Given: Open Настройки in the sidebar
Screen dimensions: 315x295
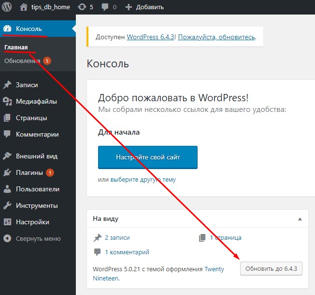Looking at the screenshot, I should tap(32, 222).
